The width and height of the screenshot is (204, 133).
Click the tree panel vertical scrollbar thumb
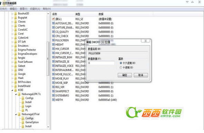tap(48, 59)
